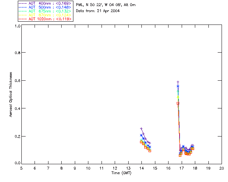Click the 15 x-axis tick label
The width and height of the screenshot is (228, 182).
(155, 168)
